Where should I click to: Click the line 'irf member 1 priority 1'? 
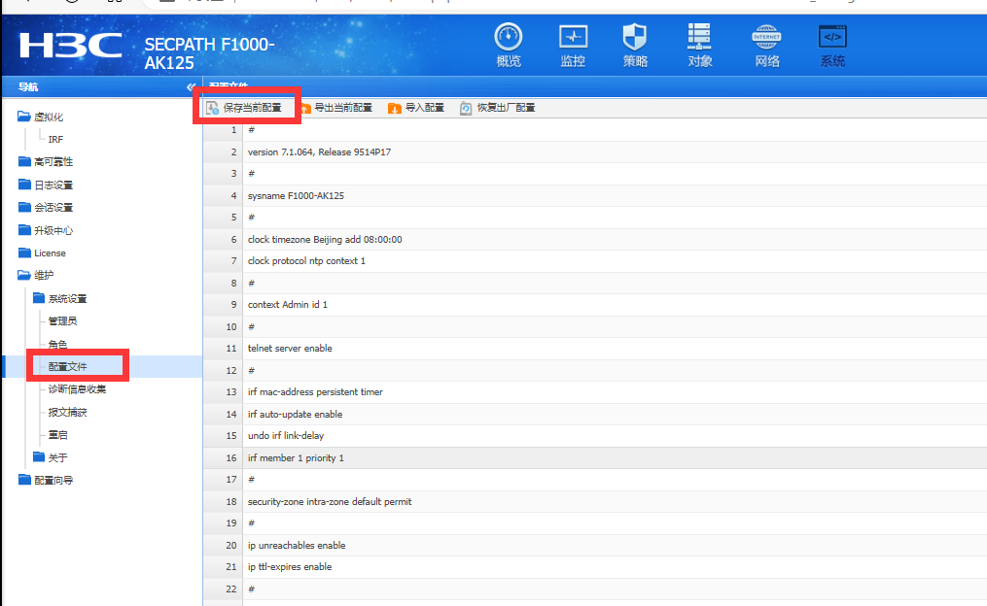click(296, 457)
